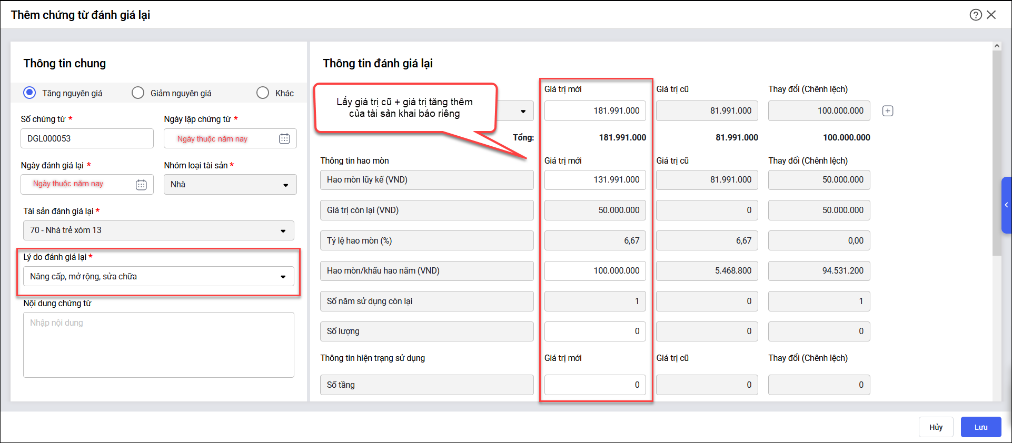Click the Giá trị còn lại (VND) row label

427,210
